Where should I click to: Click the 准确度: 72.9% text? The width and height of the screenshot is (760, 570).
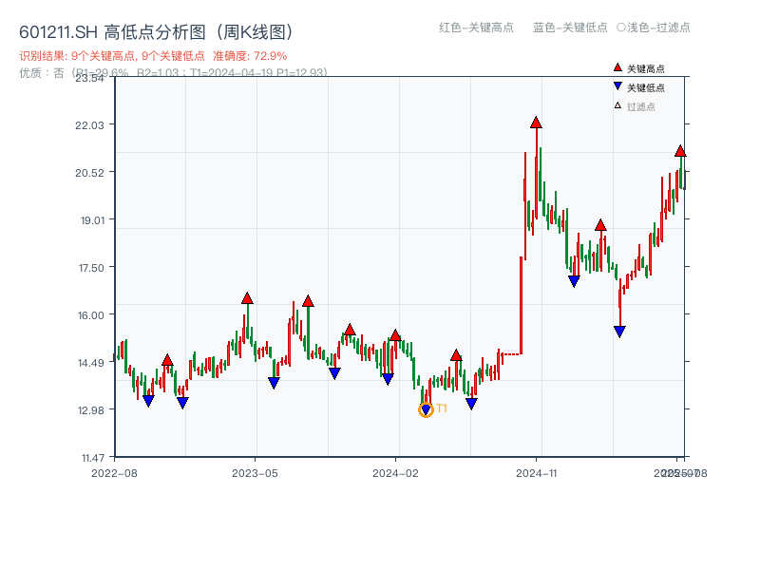(250, 56)
